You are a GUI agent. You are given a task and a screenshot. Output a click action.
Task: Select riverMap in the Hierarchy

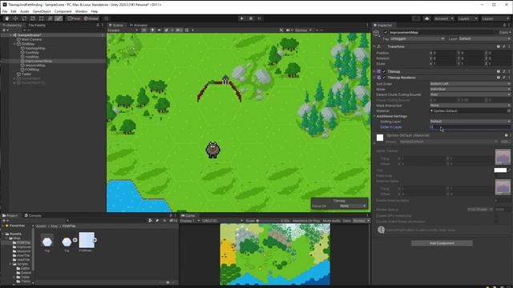(32, 52)
